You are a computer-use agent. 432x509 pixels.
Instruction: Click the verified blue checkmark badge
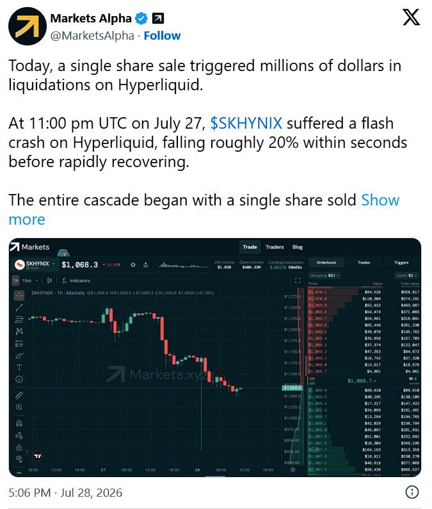pyautogui.click(x=141, y=19)
